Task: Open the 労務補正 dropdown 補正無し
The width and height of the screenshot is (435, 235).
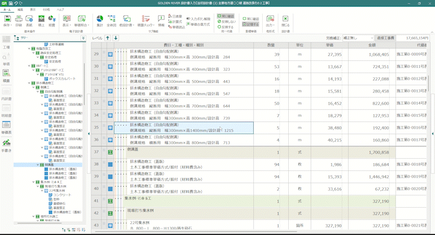Action: (358, 38)
